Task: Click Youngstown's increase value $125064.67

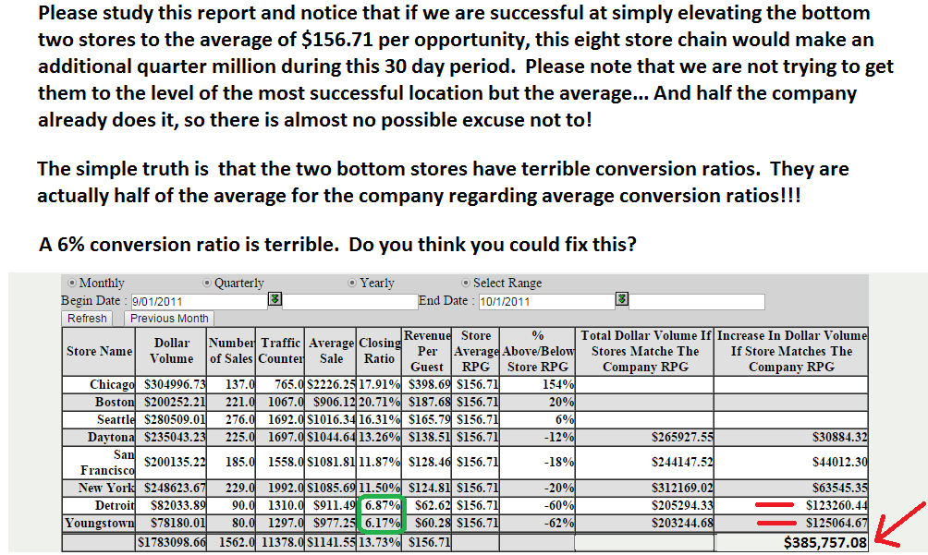Action: 791,524
